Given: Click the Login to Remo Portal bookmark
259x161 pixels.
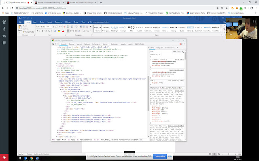Looking at the screenshot, I should [x=196, y=13].
